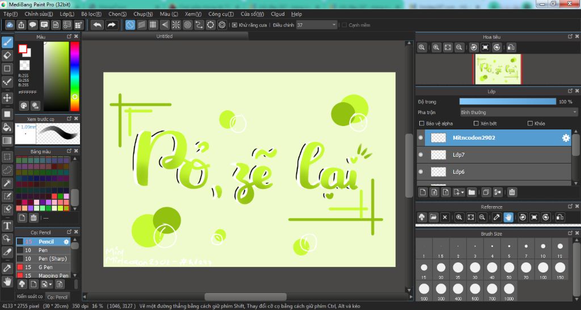The image size is (581, 310).
Task: Enable parallel lines snap
Action: pyautogui.click(x=141, y=25)
